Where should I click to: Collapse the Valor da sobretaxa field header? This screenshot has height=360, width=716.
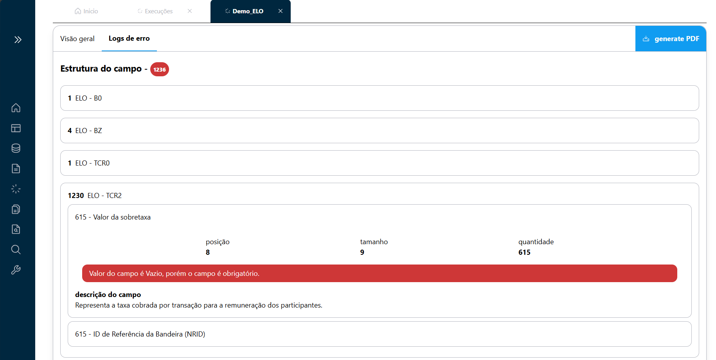[379, 217]
